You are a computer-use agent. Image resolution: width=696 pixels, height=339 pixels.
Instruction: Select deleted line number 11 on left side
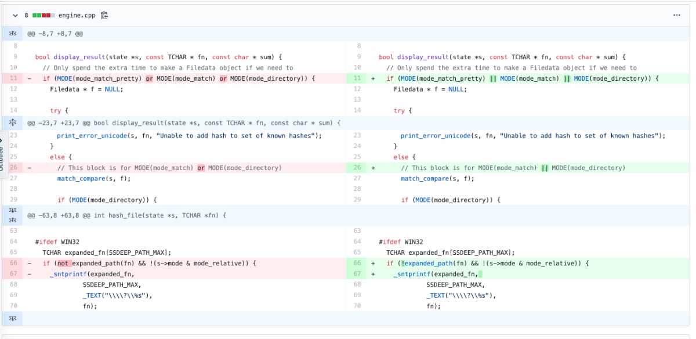pos(13,78)
